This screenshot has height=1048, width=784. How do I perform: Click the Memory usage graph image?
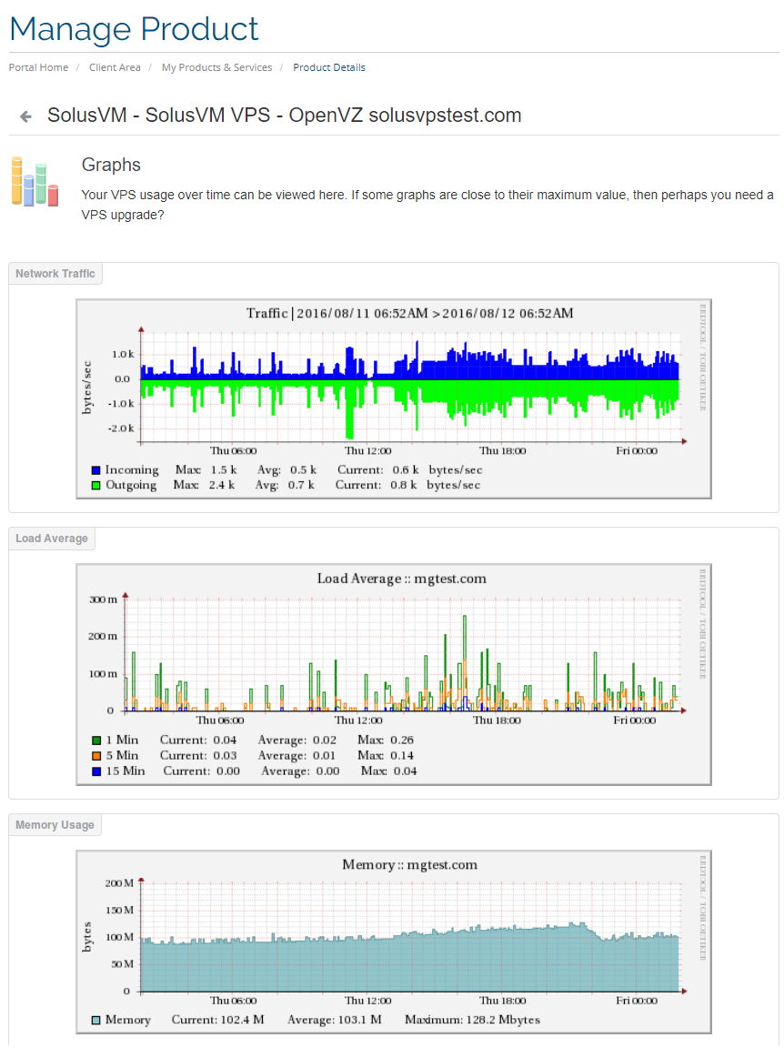pos(394,942)
